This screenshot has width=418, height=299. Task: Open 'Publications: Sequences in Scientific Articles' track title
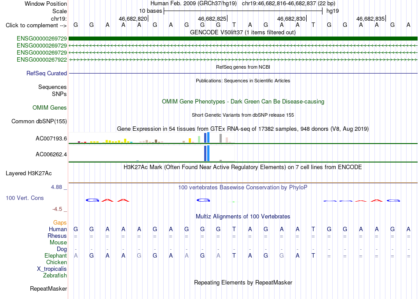click(243, 81)
